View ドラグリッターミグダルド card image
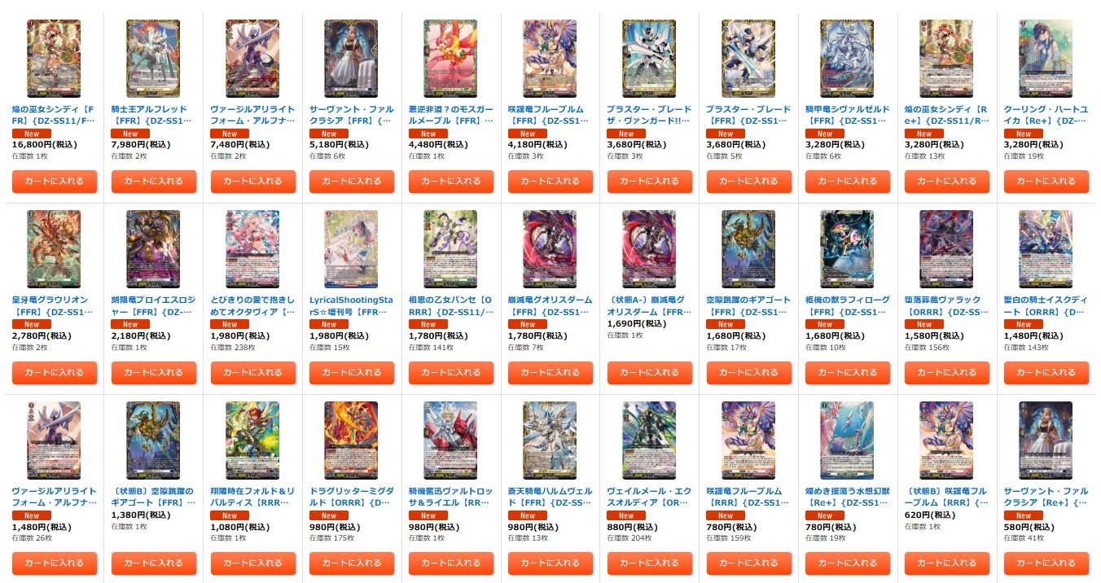1101x583 pixels. pyautogui.click(x=351, y=440)
